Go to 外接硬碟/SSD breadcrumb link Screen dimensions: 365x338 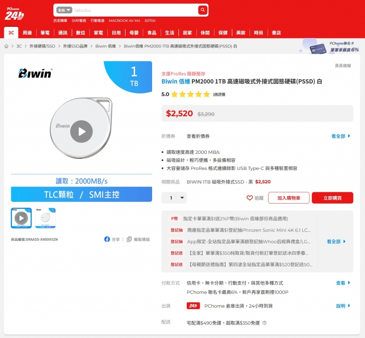tap(42, 46)
